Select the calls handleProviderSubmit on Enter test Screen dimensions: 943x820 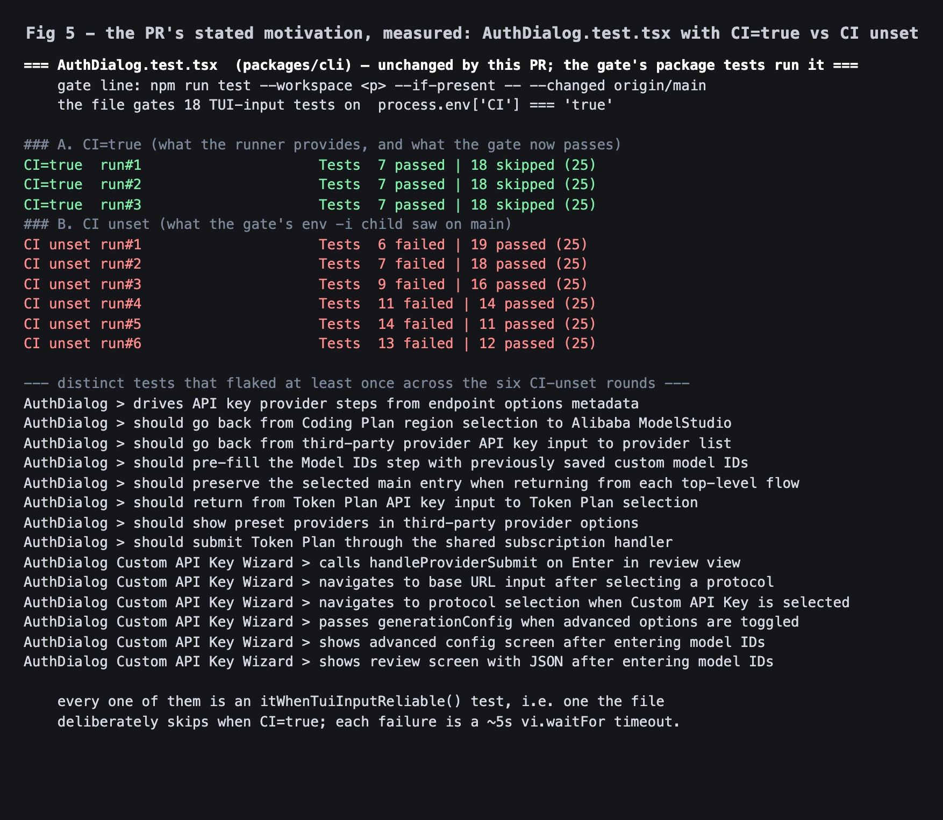tap(382, 563)
